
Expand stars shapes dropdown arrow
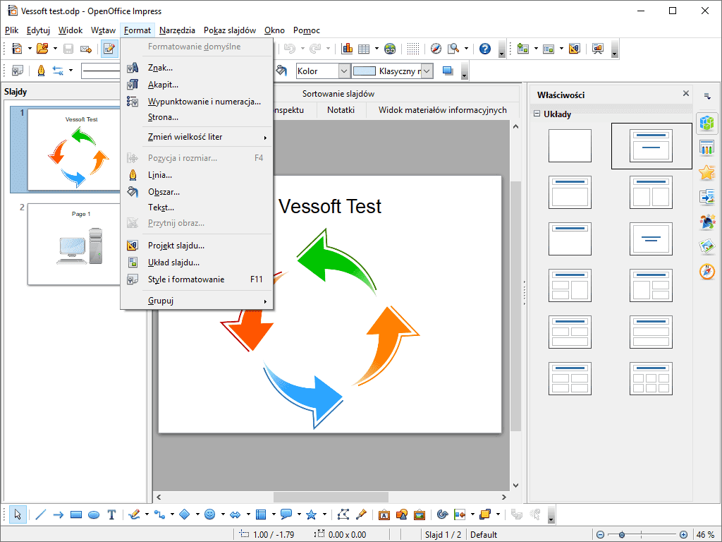tap(324, 514)
